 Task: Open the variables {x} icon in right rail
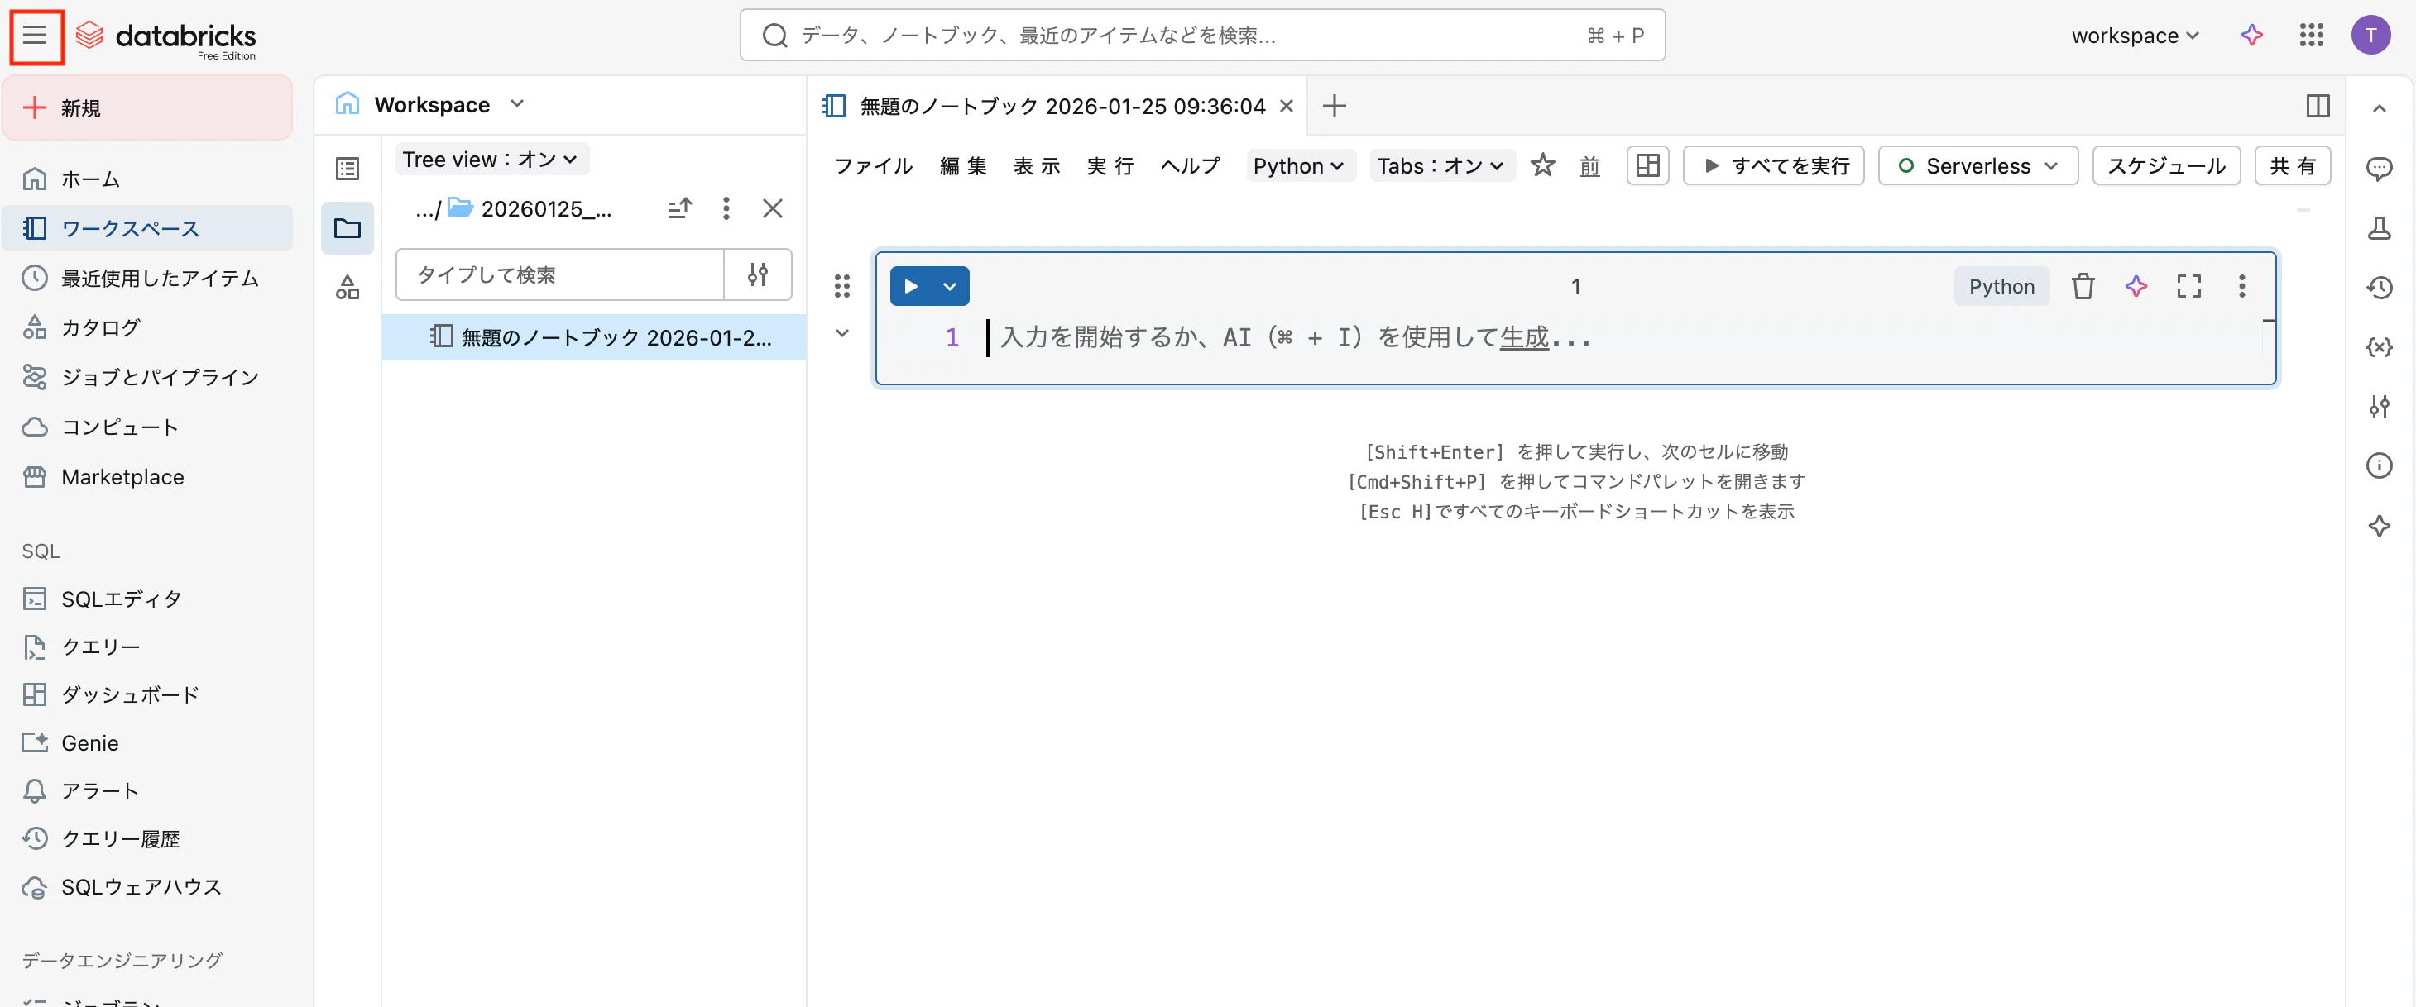[2379, 346]
